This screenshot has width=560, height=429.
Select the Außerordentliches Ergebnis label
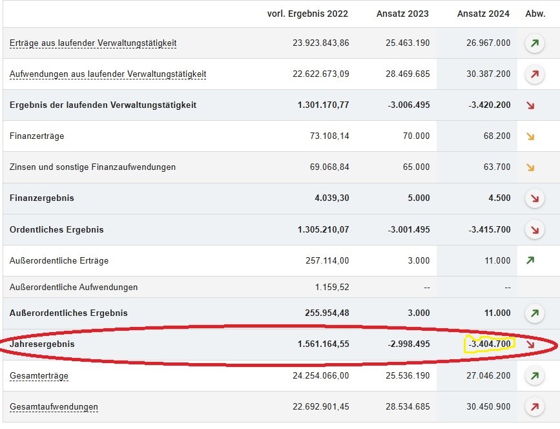[x=68, y=313]
